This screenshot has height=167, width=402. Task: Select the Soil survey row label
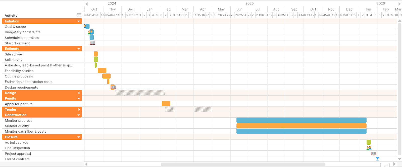(x=14, y=60)
